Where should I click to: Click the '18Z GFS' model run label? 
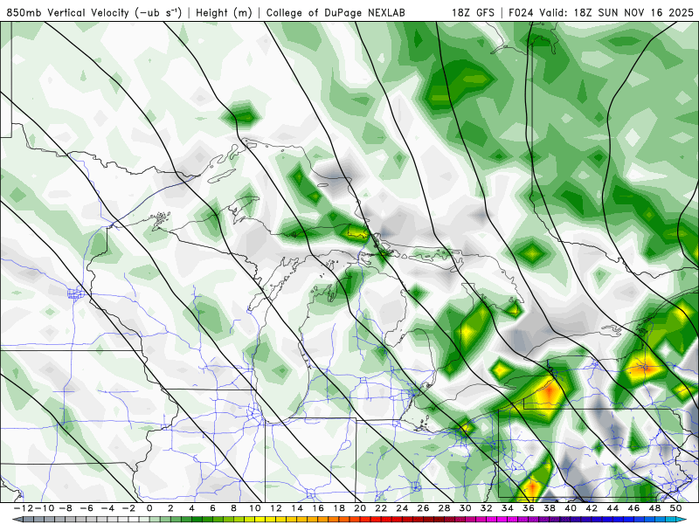pos(473,12)
